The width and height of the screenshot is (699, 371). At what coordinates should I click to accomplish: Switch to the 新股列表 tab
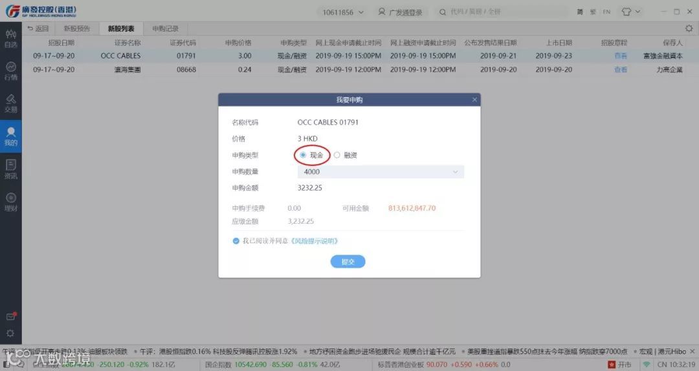pyautogui.click(x=121, y=28)
